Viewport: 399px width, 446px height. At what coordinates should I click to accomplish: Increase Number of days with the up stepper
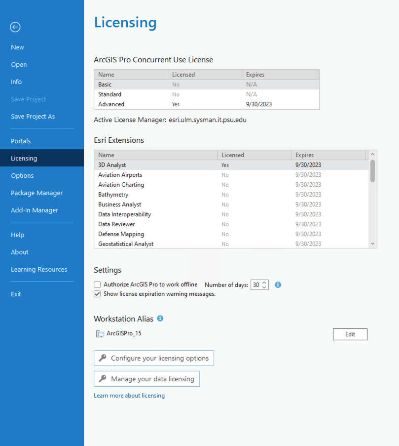265,283
